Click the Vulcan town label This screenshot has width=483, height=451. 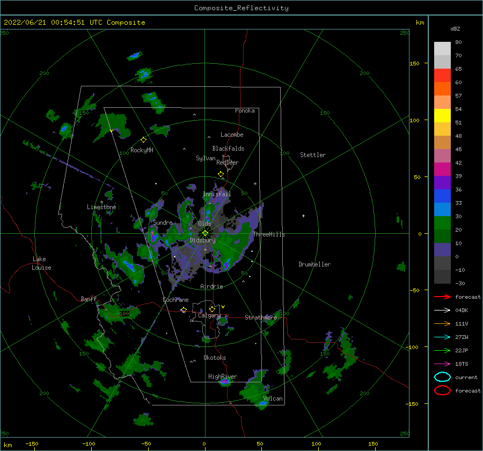coord(273,398)
